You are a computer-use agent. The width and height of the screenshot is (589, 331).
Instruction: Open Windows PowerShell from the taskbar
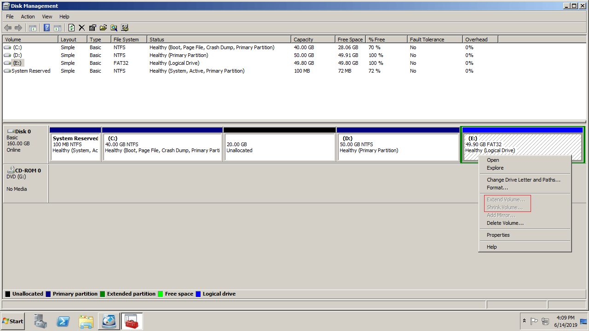63,321
